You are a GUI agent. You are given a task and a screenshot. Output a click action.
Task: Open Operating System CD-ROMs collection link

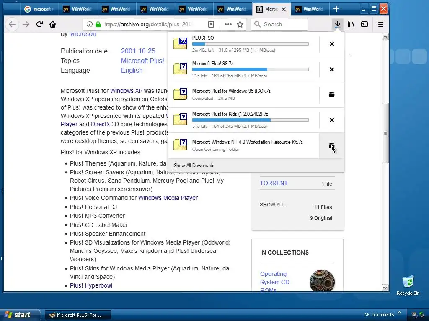276,281
